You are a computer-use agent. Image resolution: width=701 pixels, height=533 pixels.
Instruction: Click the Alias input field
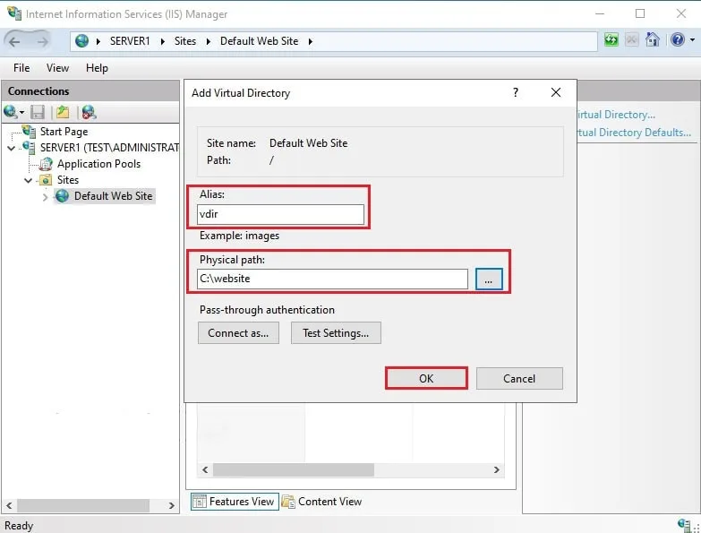pyautogui.click(x=280, y=214)
